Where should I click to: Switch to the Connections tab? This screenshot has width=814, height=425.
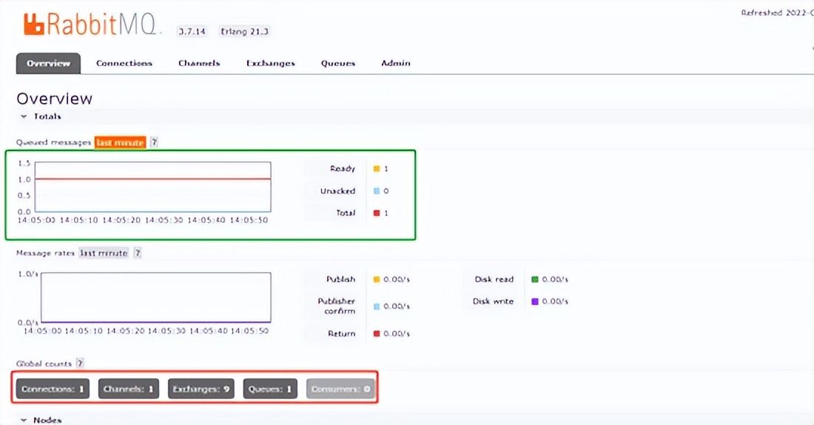124,64
